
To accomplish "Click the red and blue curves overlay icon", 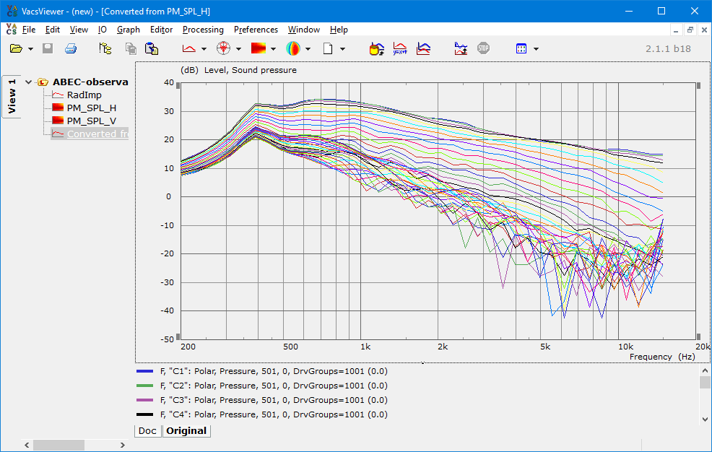I will pyautogui.click(x=423, y=48).
